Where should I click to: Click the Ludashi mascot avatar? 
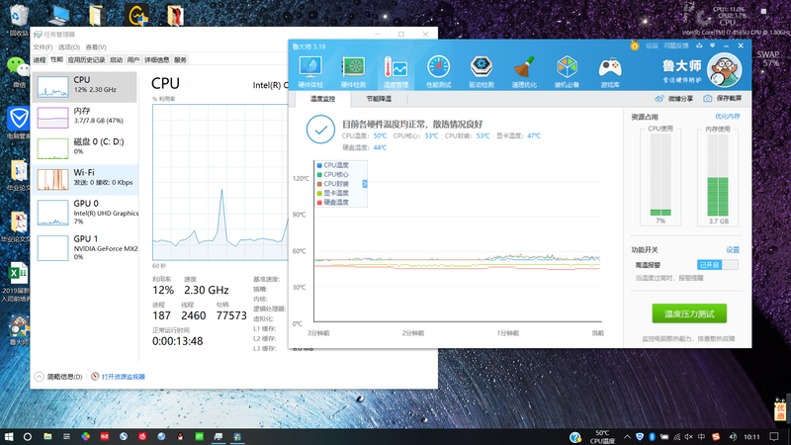[725, 70]
